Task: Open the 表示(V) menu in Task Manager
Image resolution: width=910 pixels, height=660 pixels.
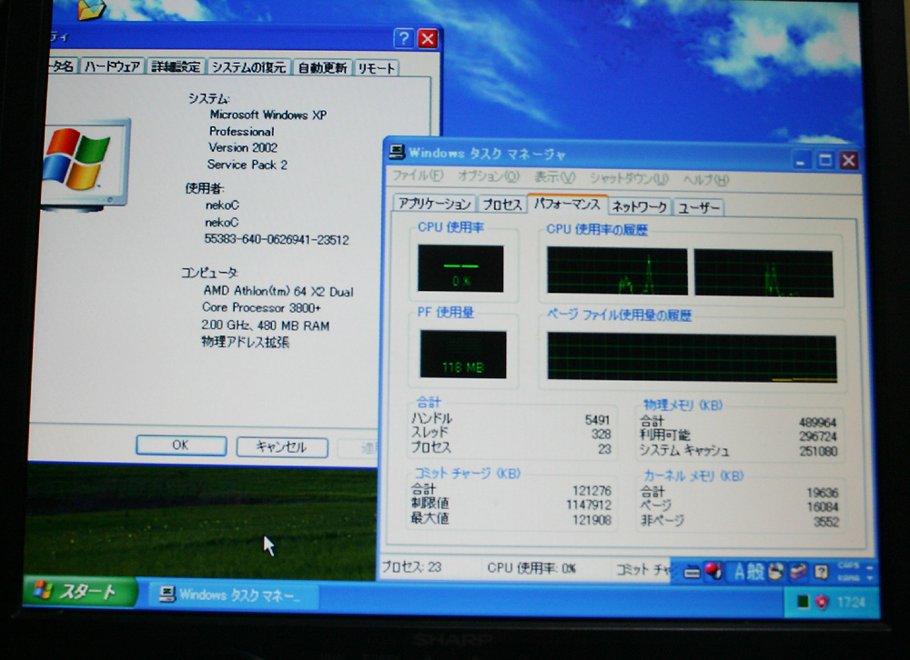Action: pyautogui.click(x=554, y=177)
